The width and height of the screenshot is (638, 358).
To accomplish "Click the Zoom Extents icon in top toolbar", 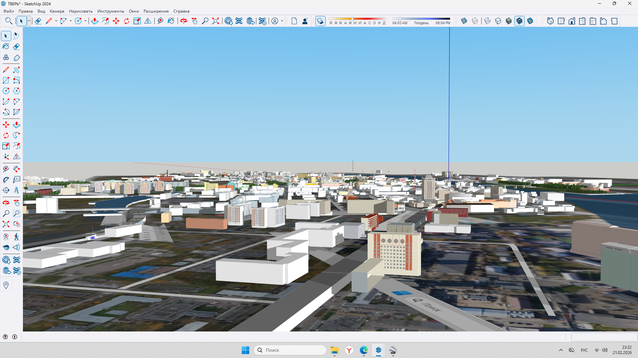I will click(x=216, y=21).
